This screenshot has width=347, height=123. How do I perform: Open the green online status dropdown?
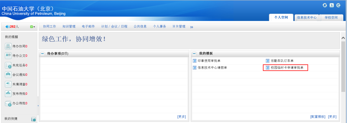[33, 27]
